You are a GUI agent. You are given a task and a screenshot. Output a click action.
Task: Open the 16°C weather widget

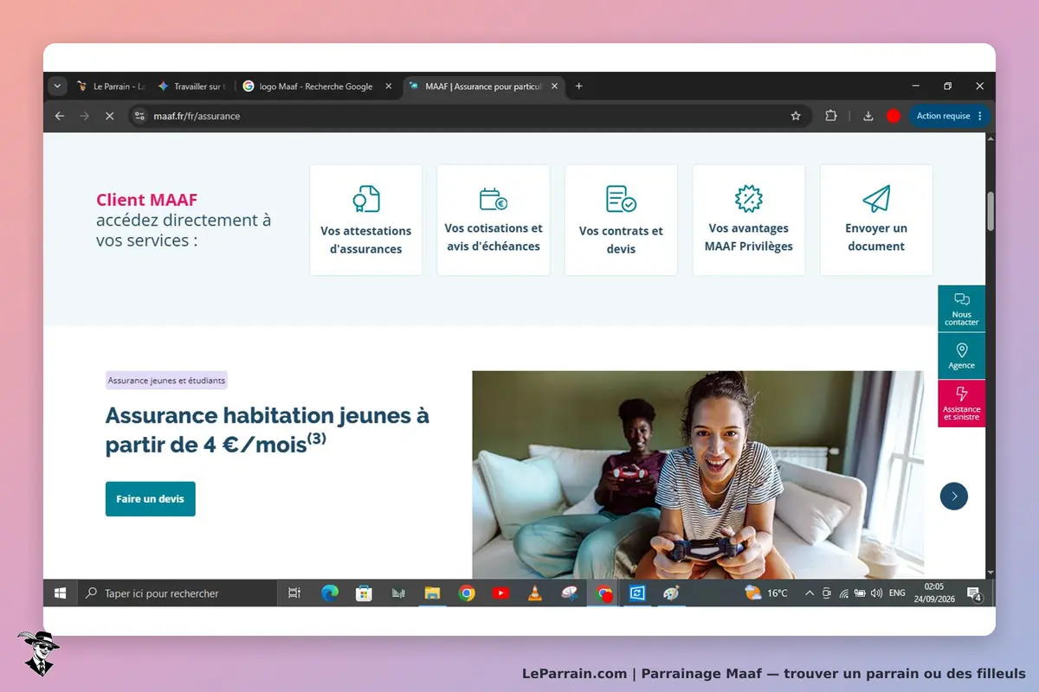tap(766, 593)
